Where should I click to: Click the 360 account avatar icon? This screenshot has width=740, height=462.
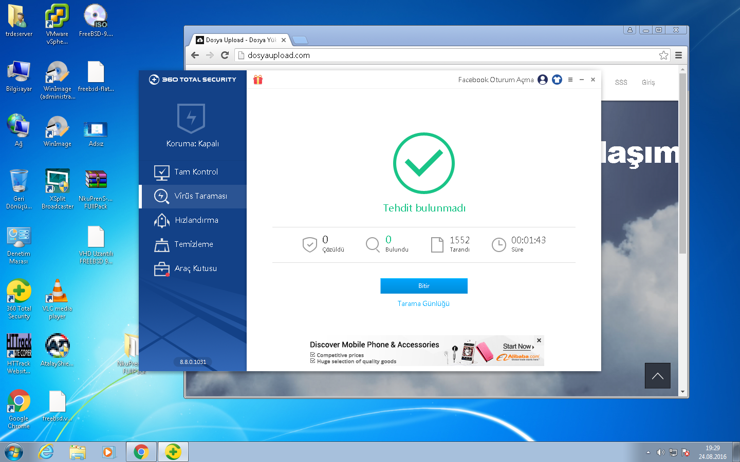click(543, 80)
